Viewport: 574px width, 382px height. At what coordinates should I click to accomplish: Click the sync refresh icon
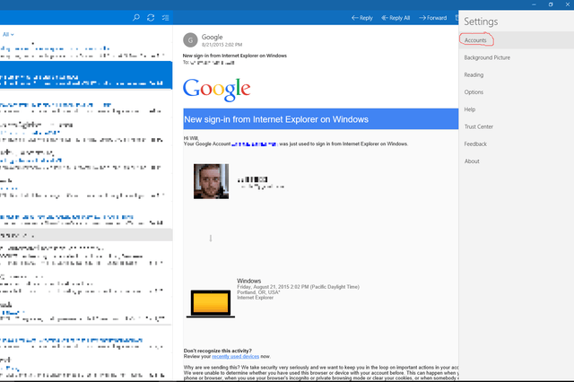[x=151, y=18]
